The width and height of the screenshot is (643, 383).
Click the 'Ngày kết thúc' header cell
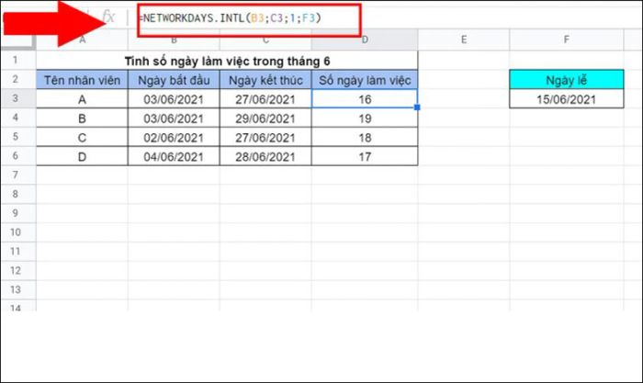pos(265,80)
